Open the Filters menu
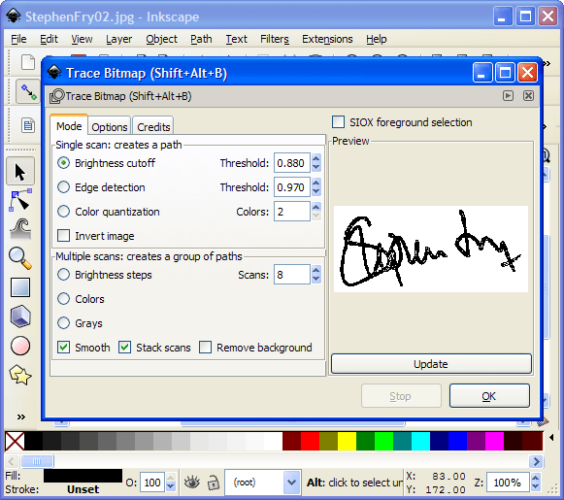This screenshot has width=564, height=500. pyautogui.click(x=275, y=39)
